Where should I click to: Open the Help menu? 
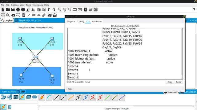point(46,5)
